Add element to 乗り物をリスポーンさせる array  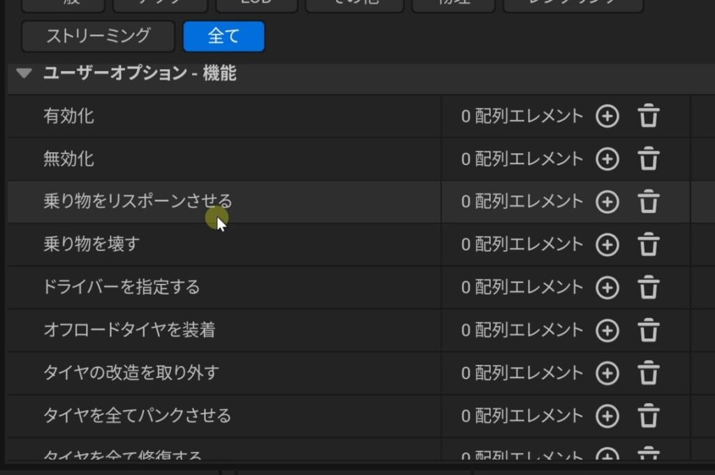point(607,202)
